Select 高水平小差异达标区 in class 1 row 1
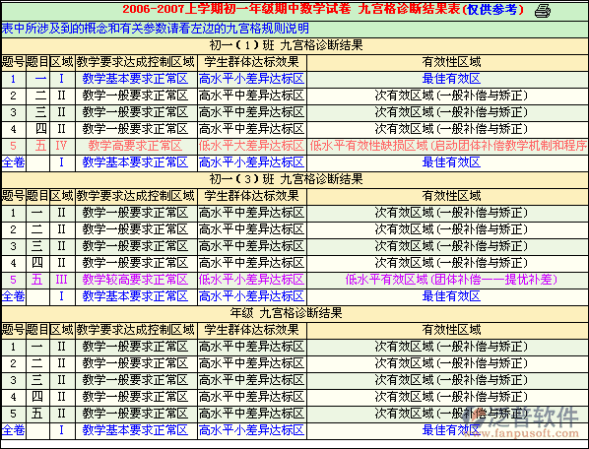 coord(252,79)
